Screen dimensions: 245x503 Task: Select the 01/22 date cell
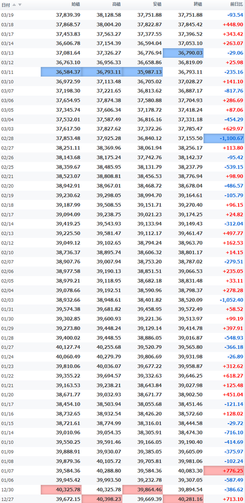tap(7, 376)
